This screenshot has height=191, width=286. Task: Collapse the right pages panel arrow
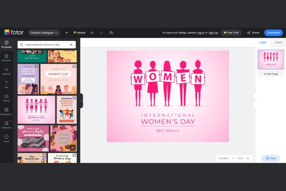254,100
